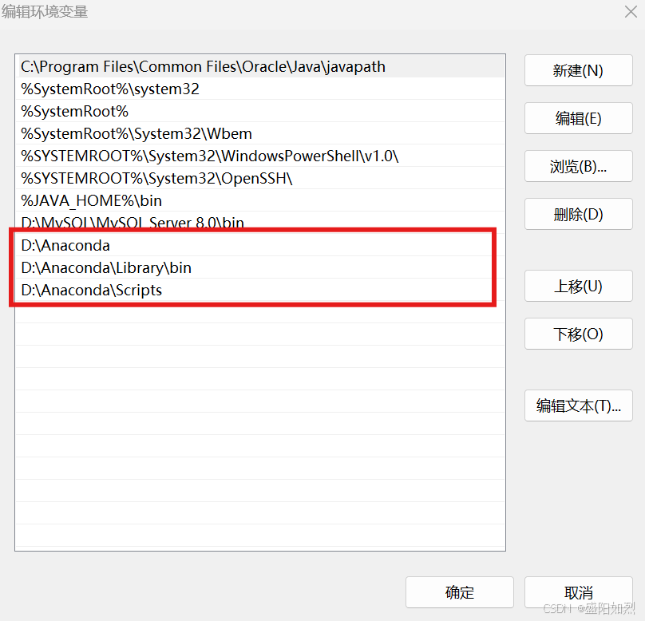Select the WindowsPowerShell\v1.0\ path entry

(x=260, y=156)
